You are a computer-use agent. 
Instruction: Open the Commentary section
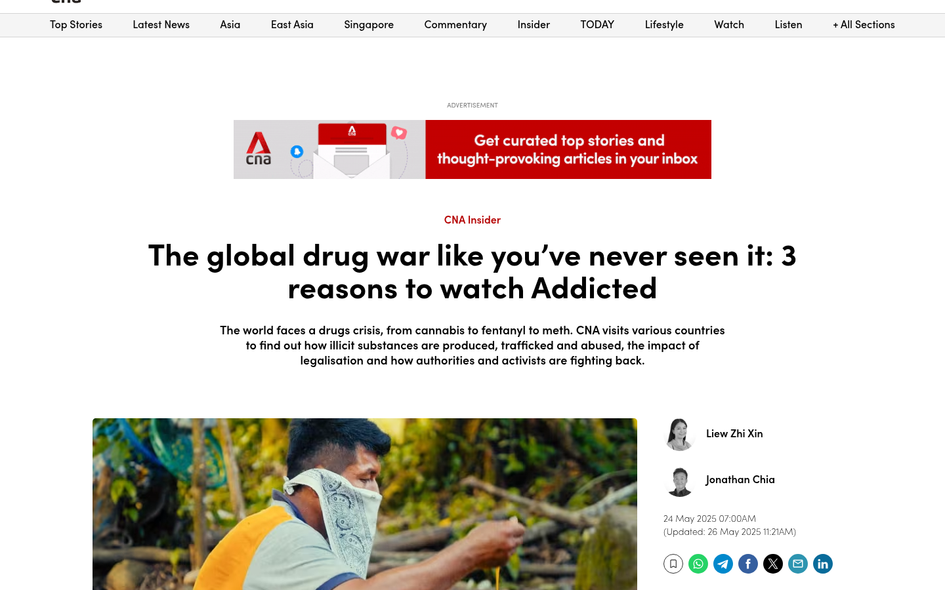[455, 25]
